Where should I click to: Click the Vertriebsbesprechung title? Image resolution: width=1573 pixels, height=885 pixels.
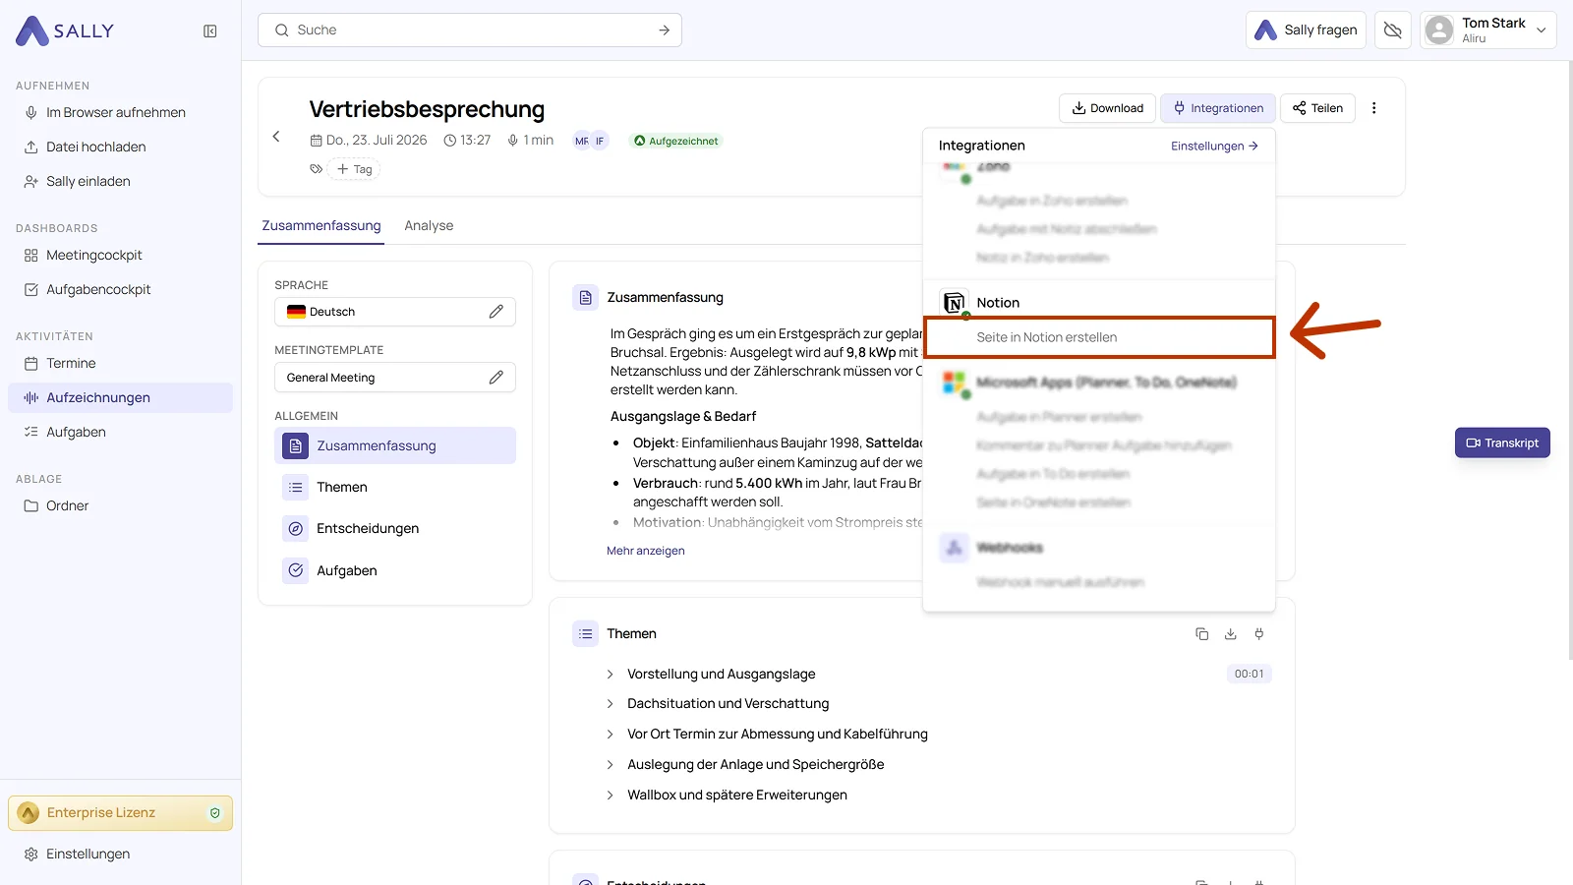pyautogui.click(x=427, y=109)
